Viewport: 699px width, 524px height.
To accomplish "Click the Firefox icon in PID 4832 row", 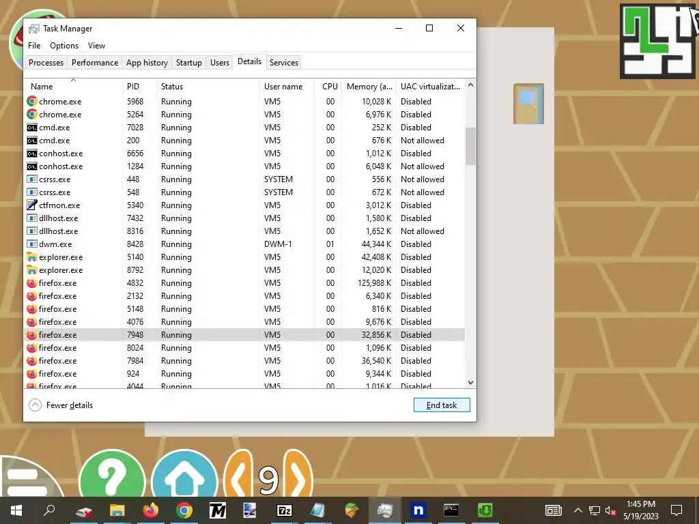I will pyautogui.click(x=31, y=283).
